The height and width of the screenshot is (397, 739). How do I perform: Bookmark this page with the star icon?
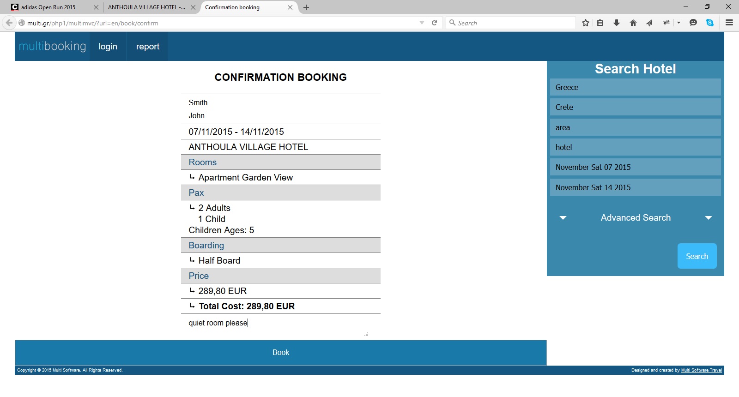pyautogui.click(x=586, y=23)
